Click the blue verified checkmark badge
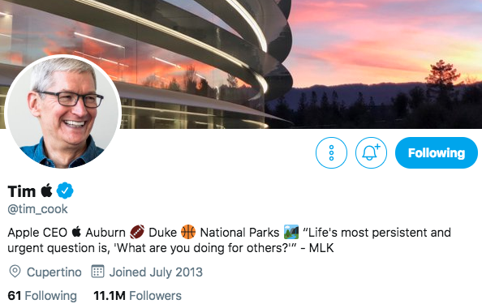This screenshot has height=304, width=482. (65, 191)
